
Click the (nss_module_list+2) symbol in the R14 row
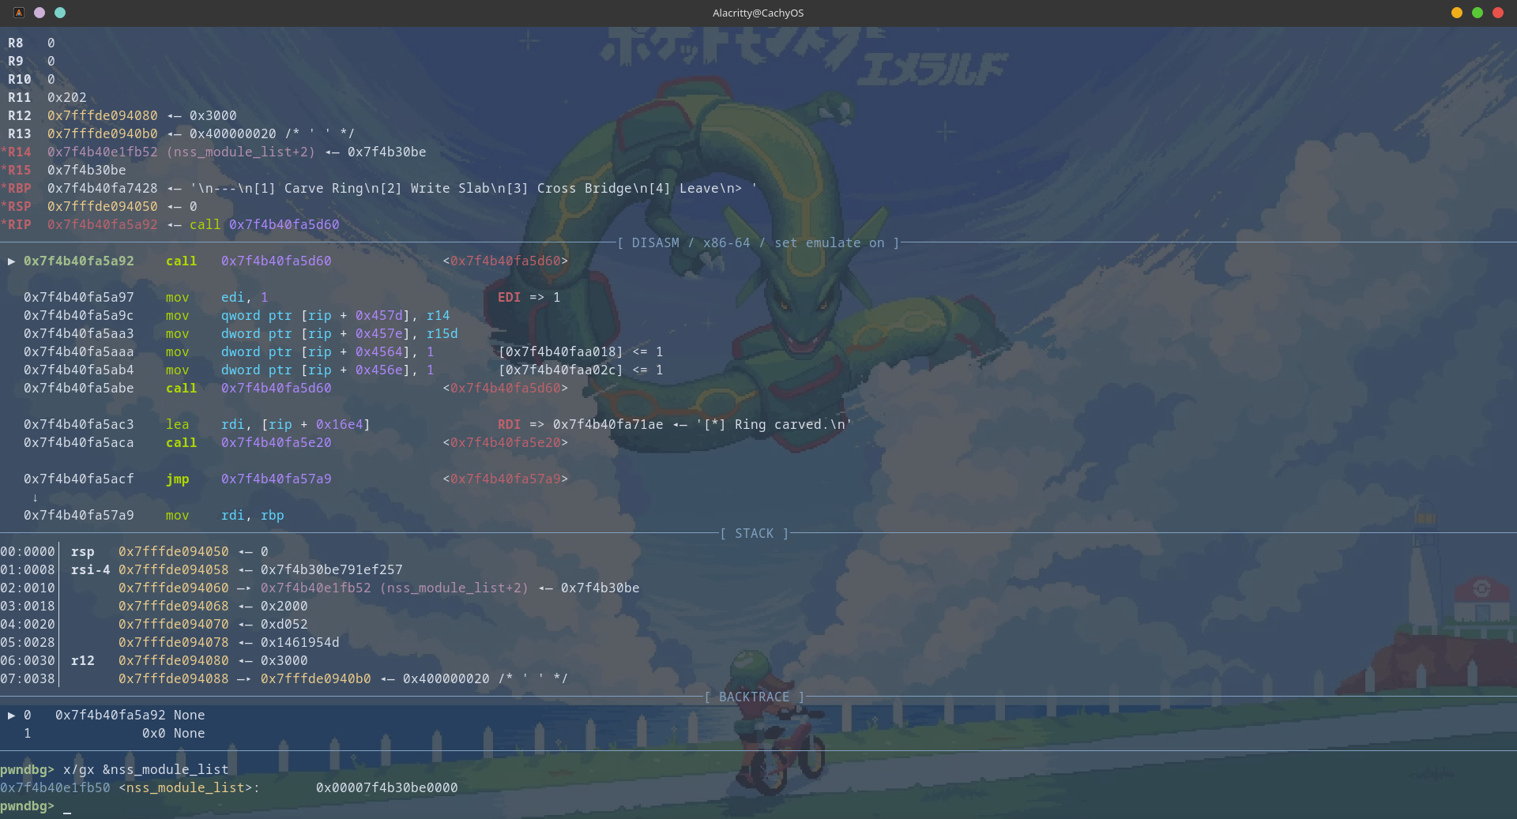coord(241,152)
